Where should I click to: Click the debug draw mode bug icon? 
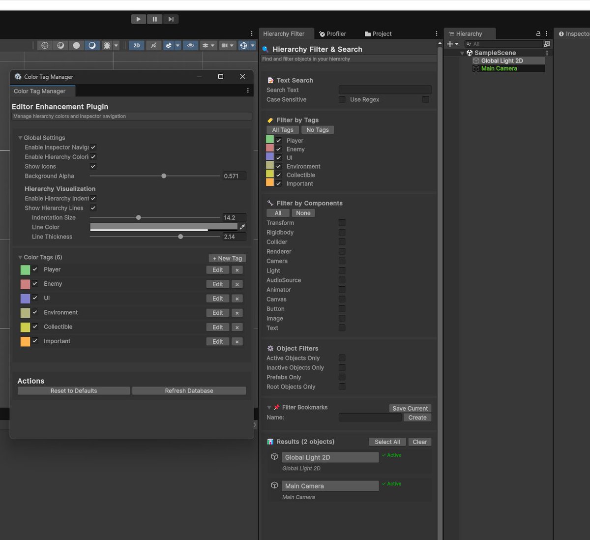107,45
